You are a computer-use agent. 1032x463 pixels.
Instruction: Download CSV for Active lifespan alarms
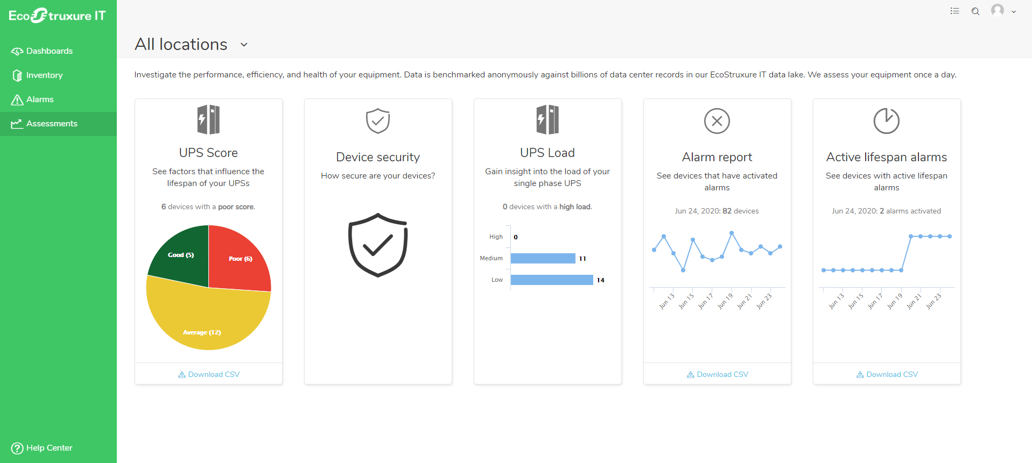click(x=887, y=374)
